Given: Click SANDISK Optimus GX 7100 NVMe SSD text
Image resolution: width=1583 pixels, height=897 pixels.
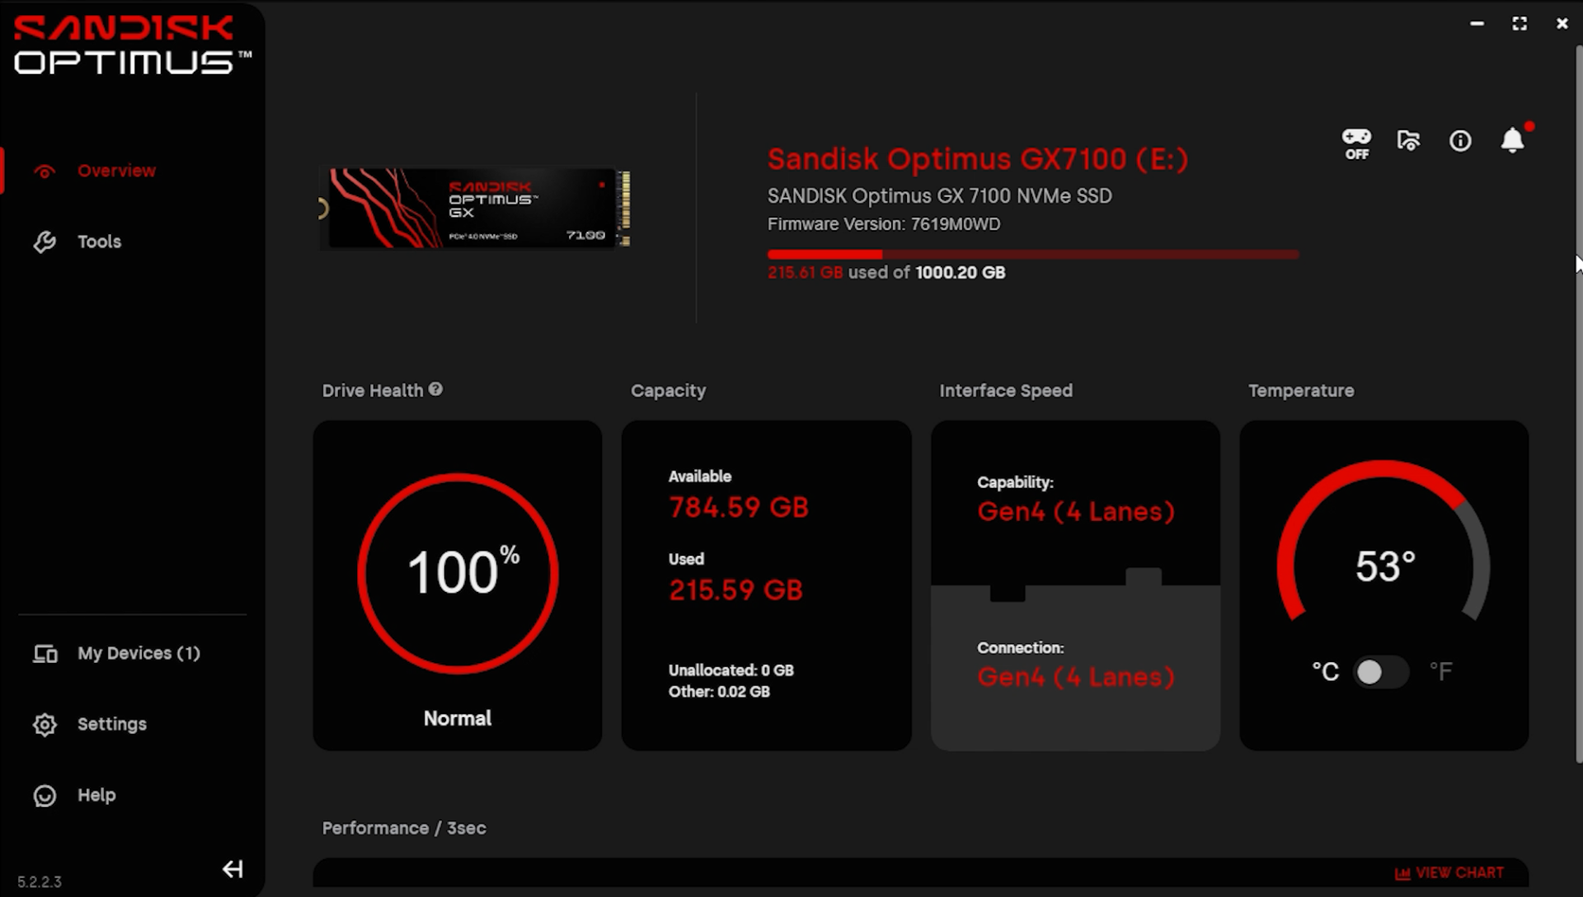Looking at the screenshot, I should (940, 196).
